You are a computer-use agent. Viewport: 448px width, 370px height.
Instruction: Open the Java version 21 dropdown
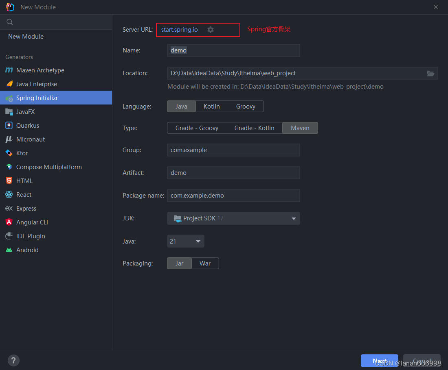pos(185,242)
